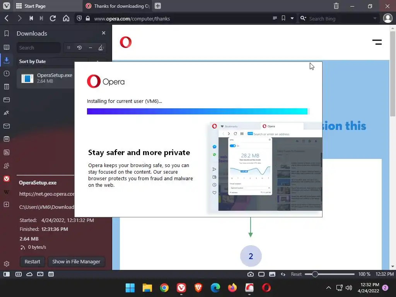
Task: Open the Wikipedia web panel
Action: [7, 192]
